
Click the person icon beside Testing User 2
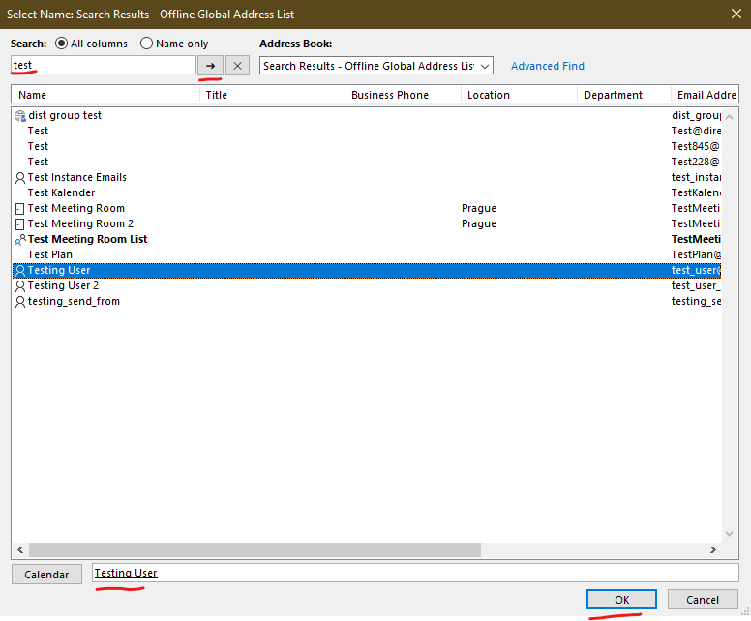click(20, 286)
